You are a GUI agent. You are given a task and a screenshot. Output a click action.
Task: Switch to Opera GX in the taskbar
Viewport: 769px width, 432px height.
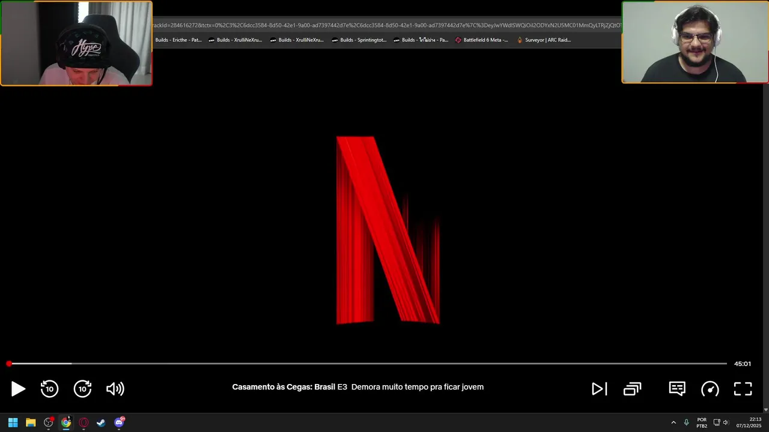pyautogui.click(x=84, y=422)
